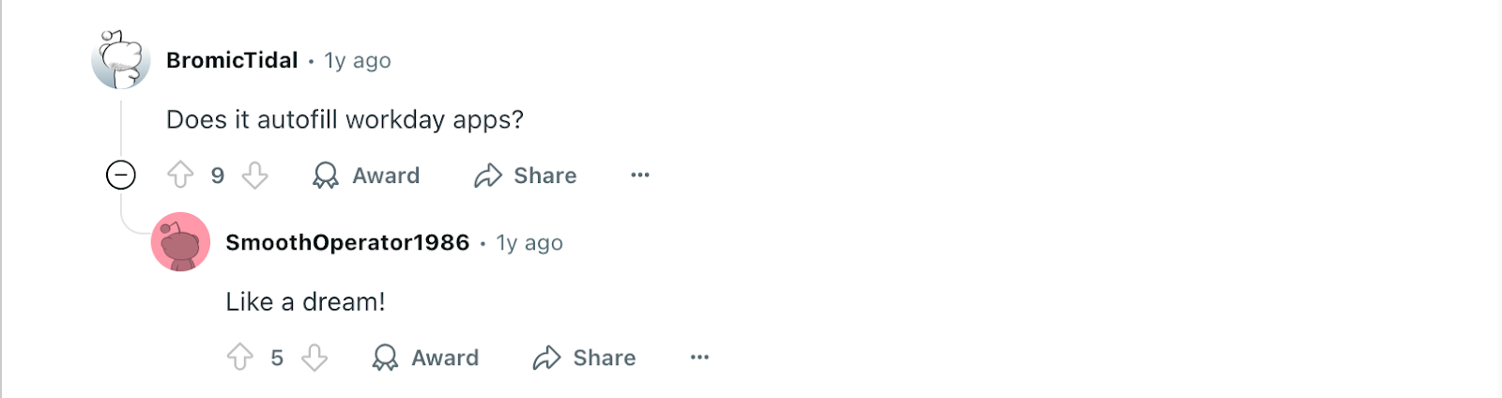Open more options for BromicTidal's comment
The height and width of the screenshot is (398, 1502).
click(640, 176)
